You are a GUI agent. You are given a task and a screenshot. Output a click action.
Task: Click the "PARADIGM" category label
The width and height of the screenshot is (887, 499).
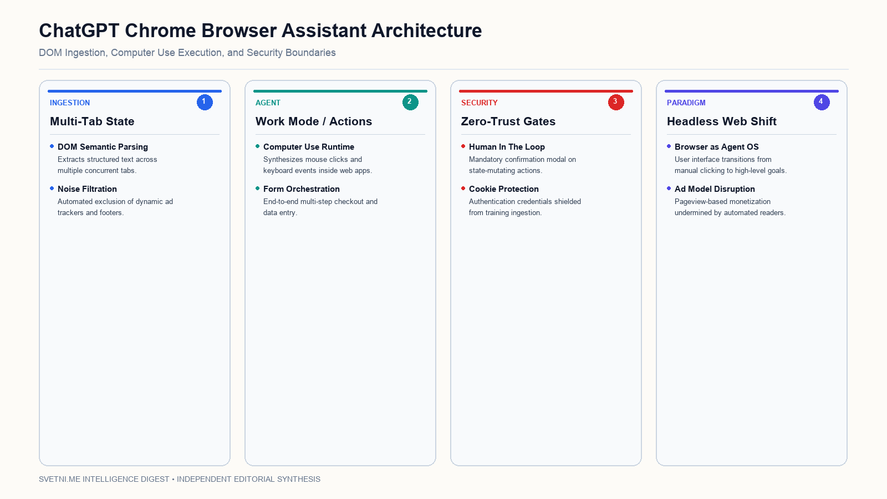click(x=686, y=103)
